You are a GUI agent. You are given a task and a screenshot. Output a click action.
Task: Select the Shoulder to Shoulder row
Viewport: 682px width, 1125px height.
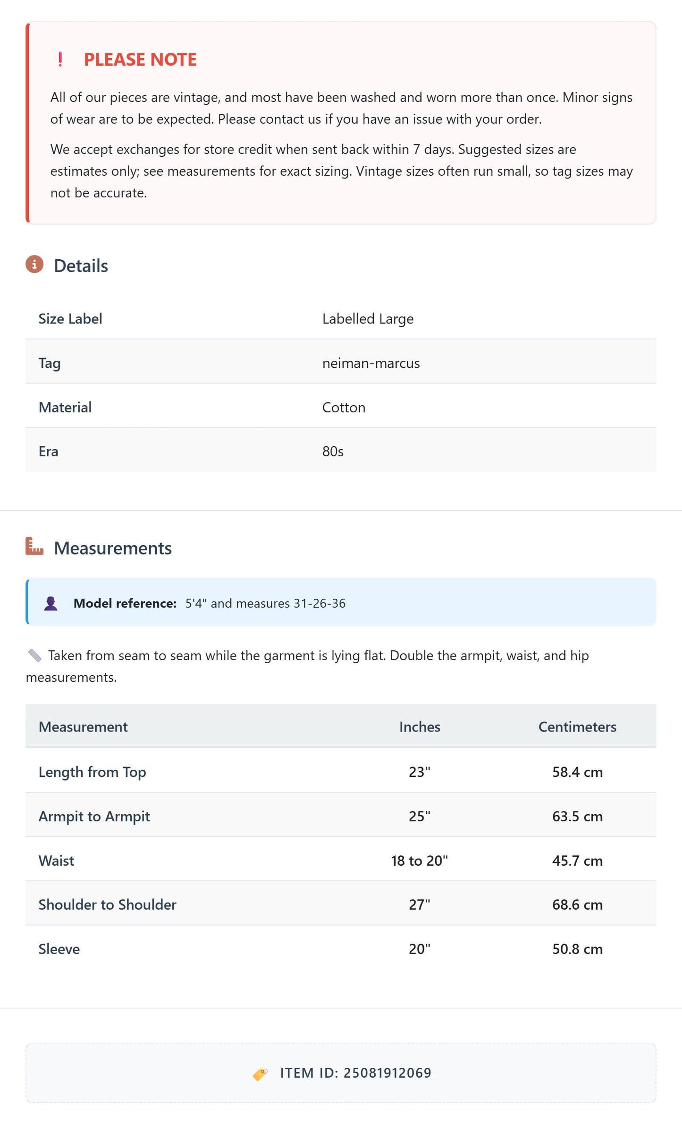pyautogui.click(x=341, y=904)
